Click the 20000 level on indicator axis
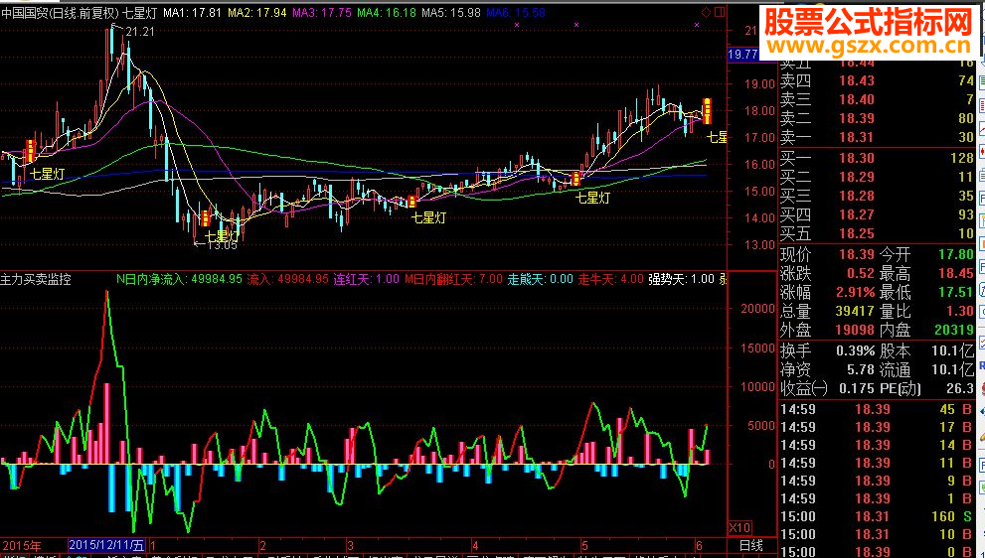 (758, 308)
